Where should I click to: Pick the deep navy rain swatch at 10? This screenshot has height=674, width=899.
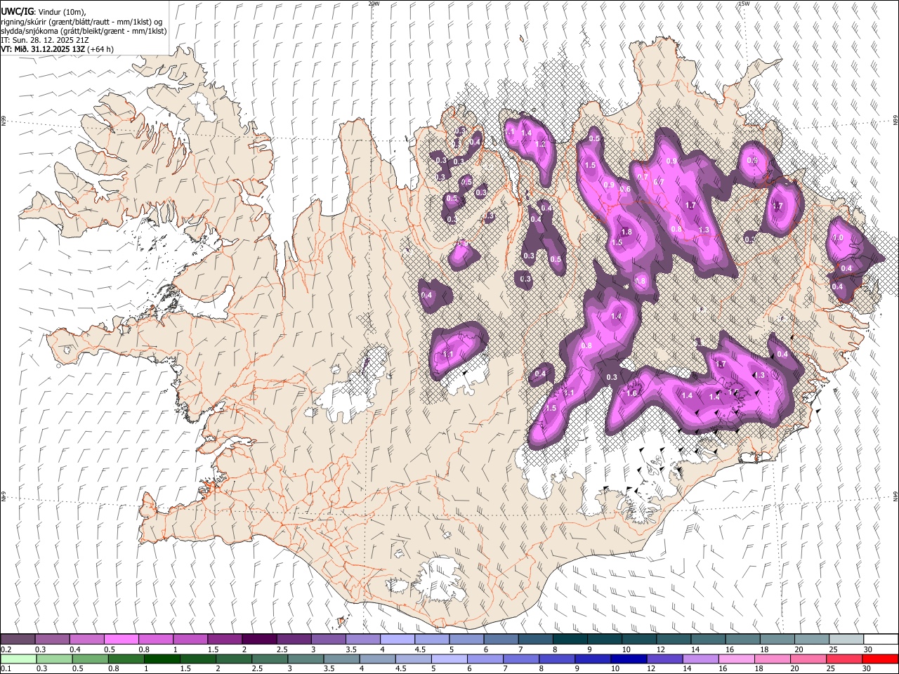tap(629, 659)
